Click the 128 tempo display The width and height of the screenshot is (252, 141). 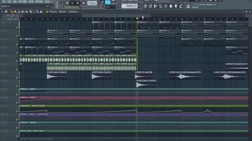92,3
